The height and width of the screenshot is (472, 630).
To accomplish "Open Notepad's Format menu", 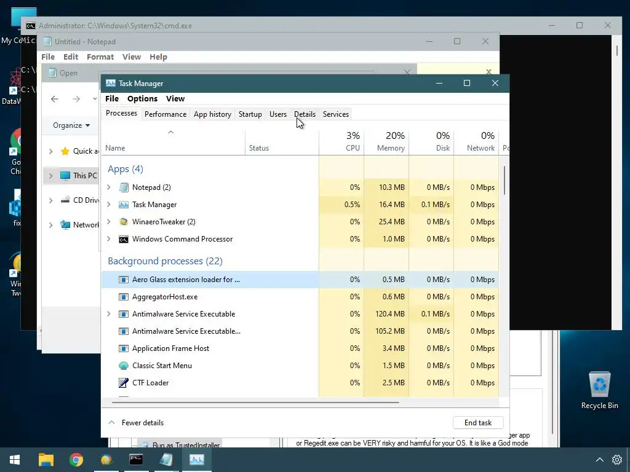I will pos(100,57).
